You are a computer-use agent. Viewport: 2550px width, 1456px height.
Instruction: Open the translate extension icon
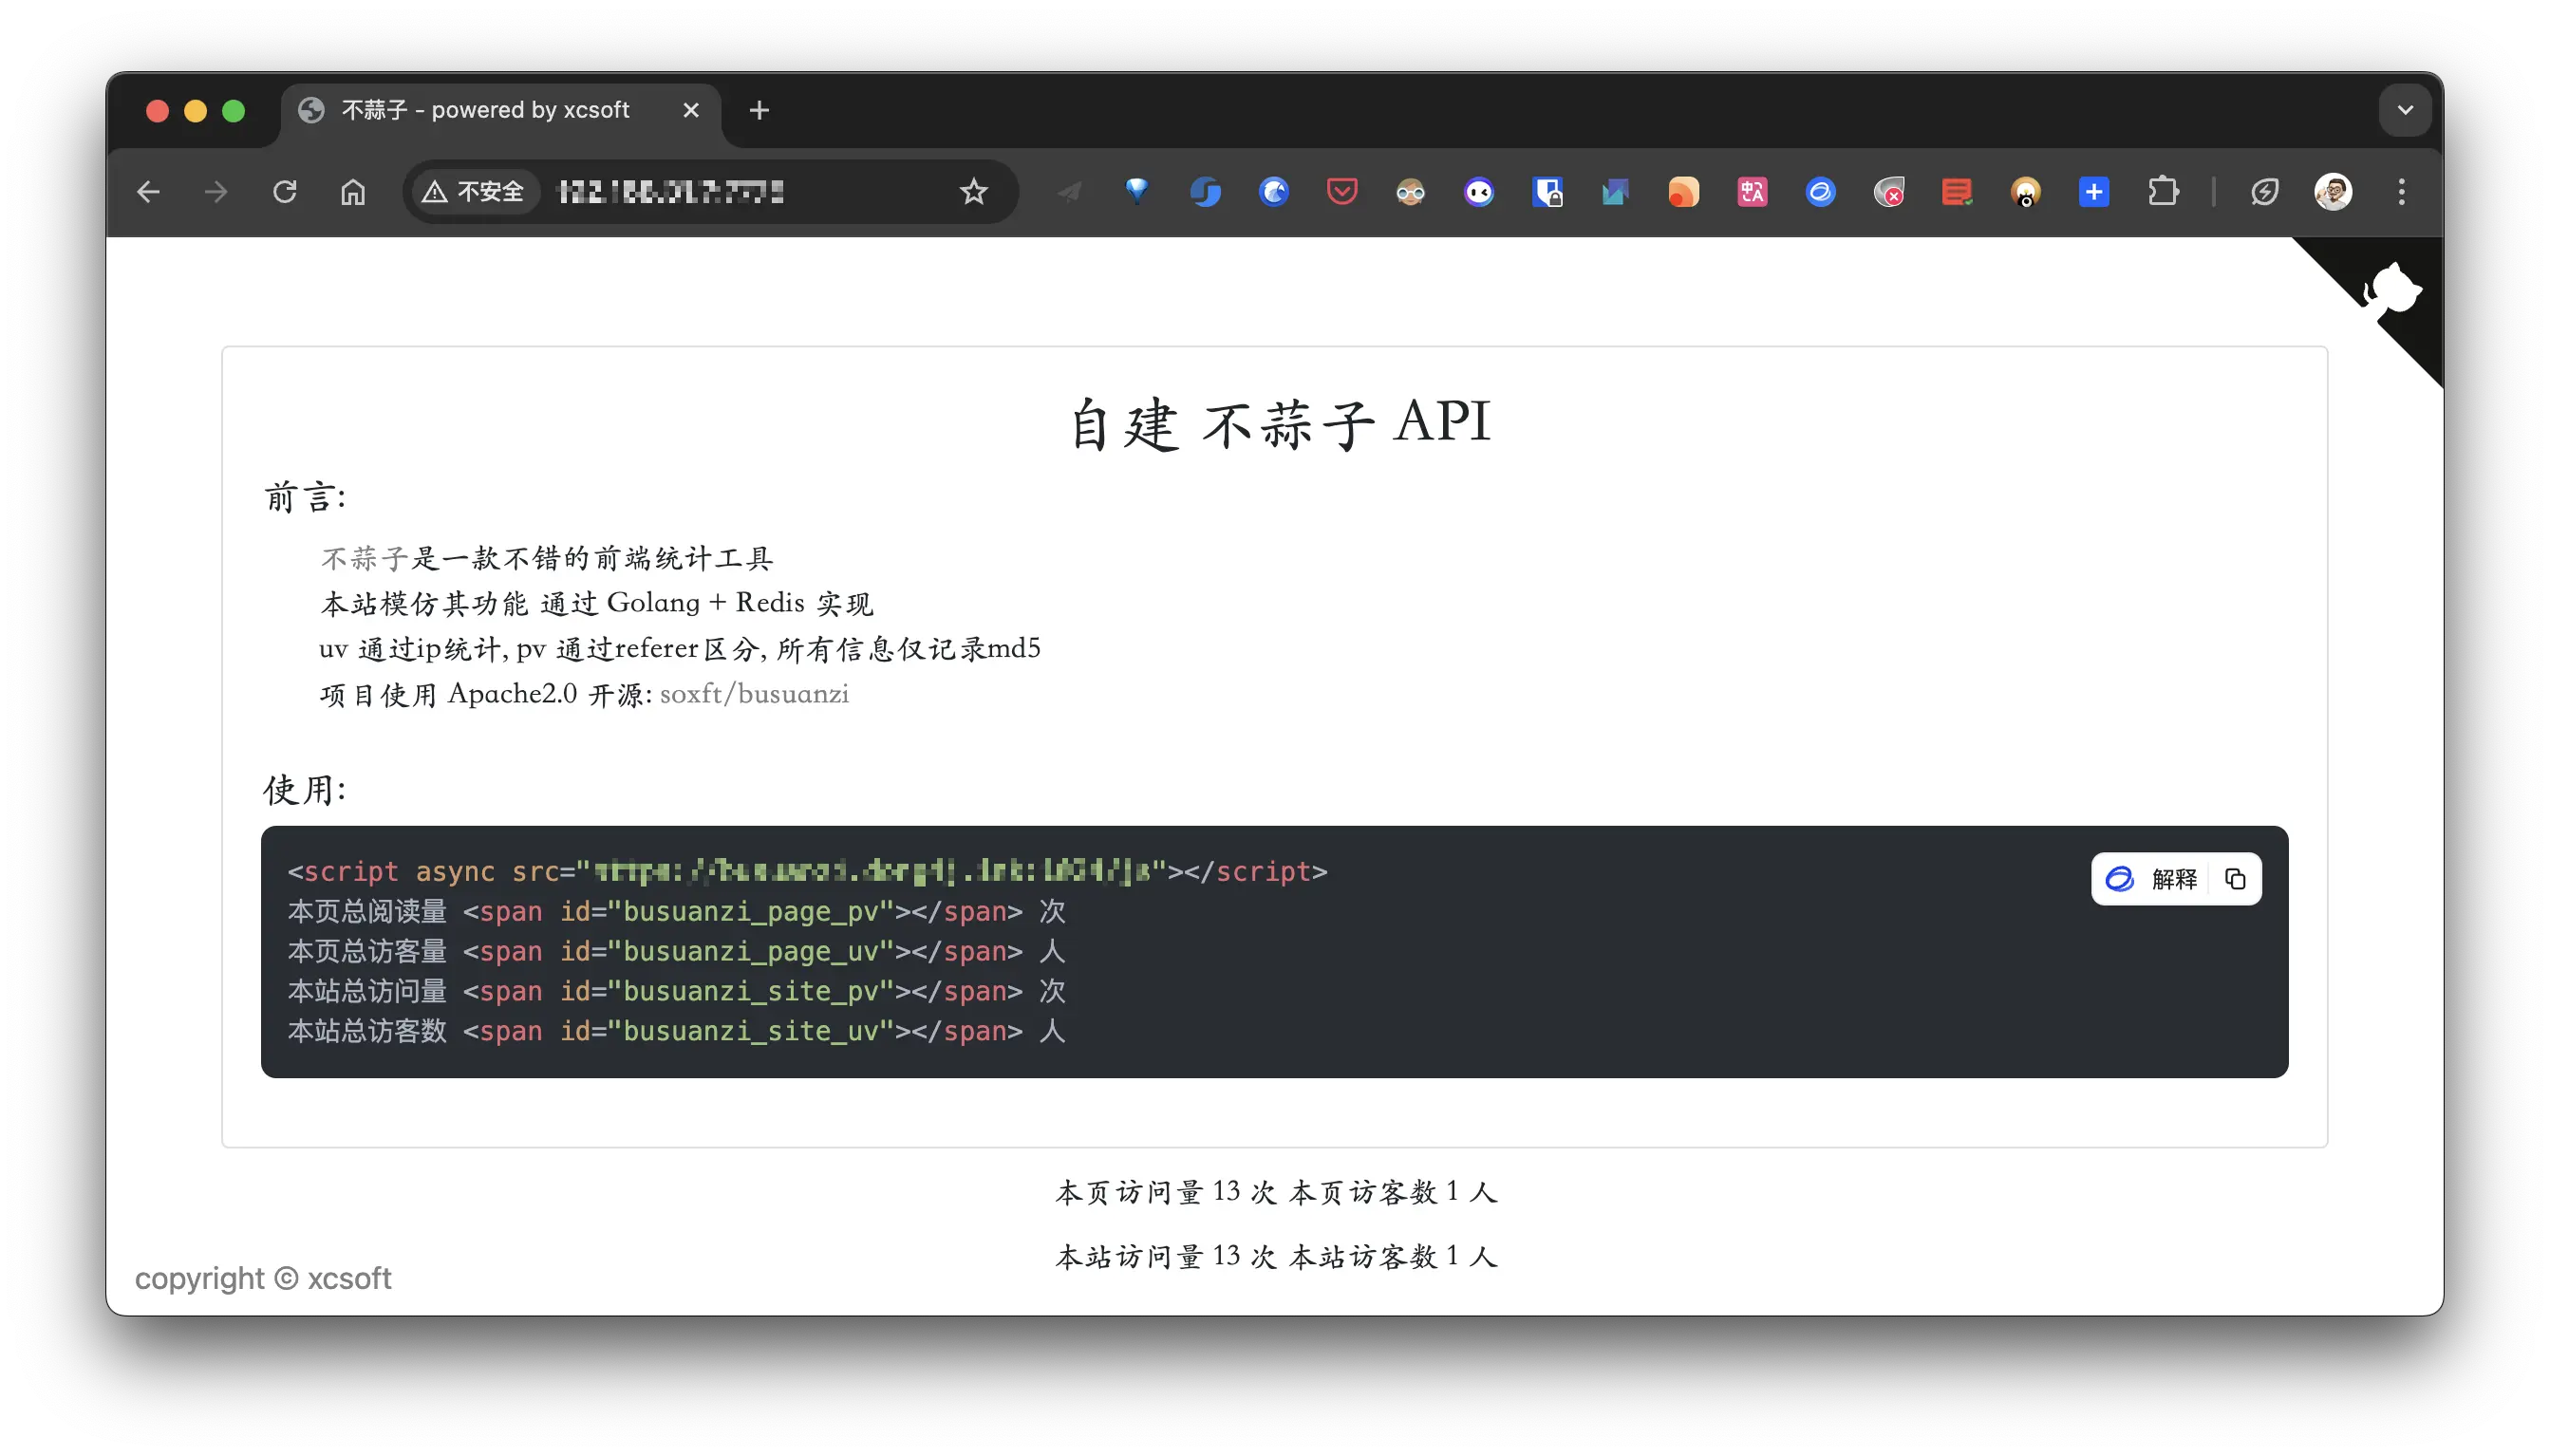click(1753, 191)
